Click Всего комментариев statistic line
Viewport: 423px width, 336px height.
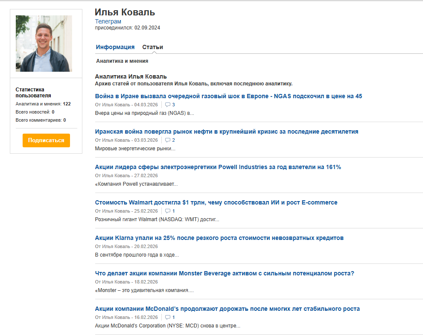(41, 120)
